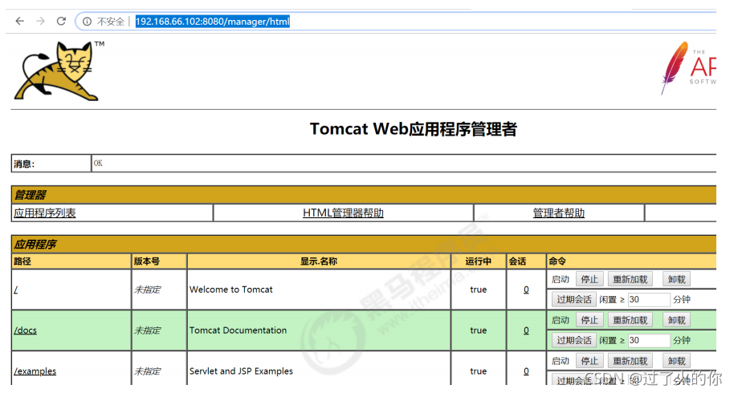Click the disabled 启动 text in the /docs row
The width and height of the screenshot is (734, 393).
(561, 320)
